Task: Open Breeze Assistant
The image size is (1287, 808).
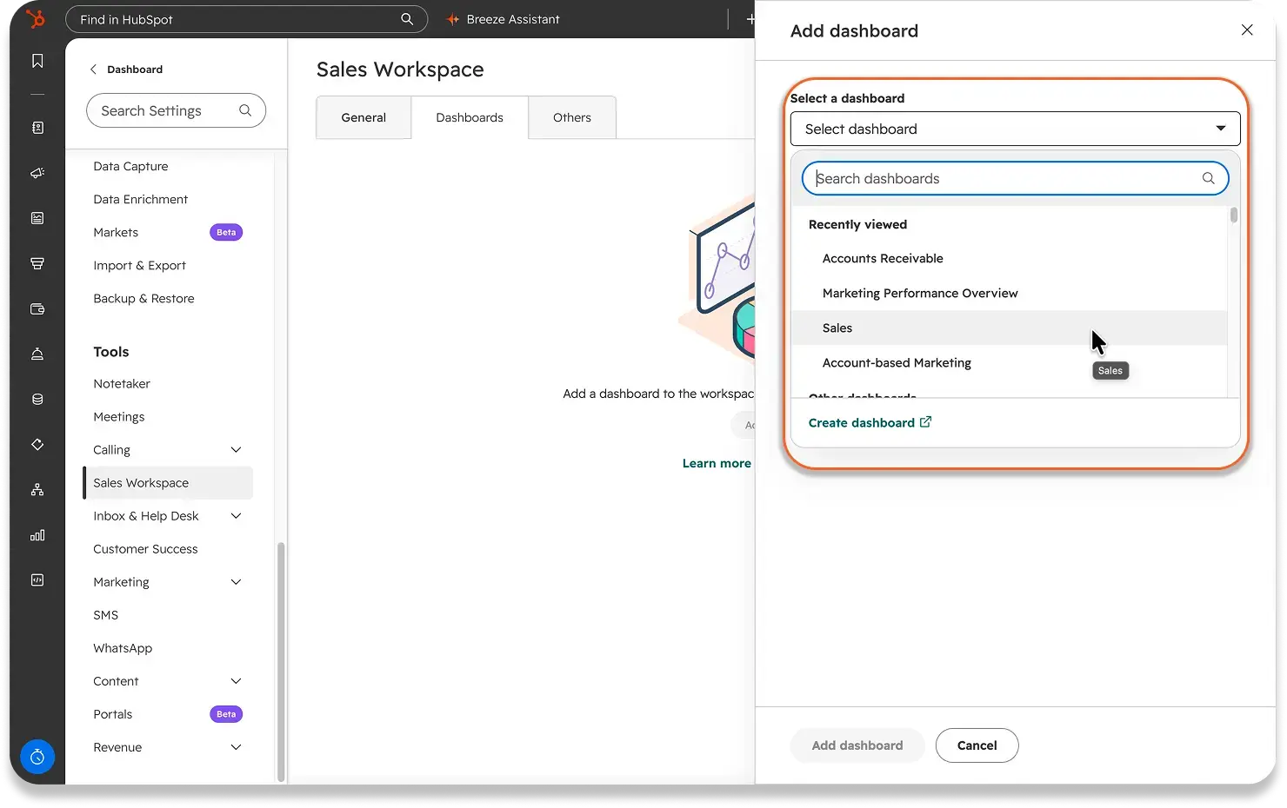Action: point(503,19)
